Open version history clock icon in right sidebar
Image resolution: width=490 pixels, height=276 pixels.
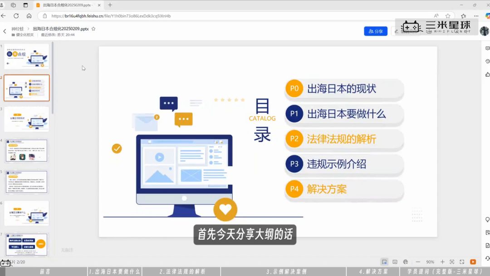click(x=487, y=61)
